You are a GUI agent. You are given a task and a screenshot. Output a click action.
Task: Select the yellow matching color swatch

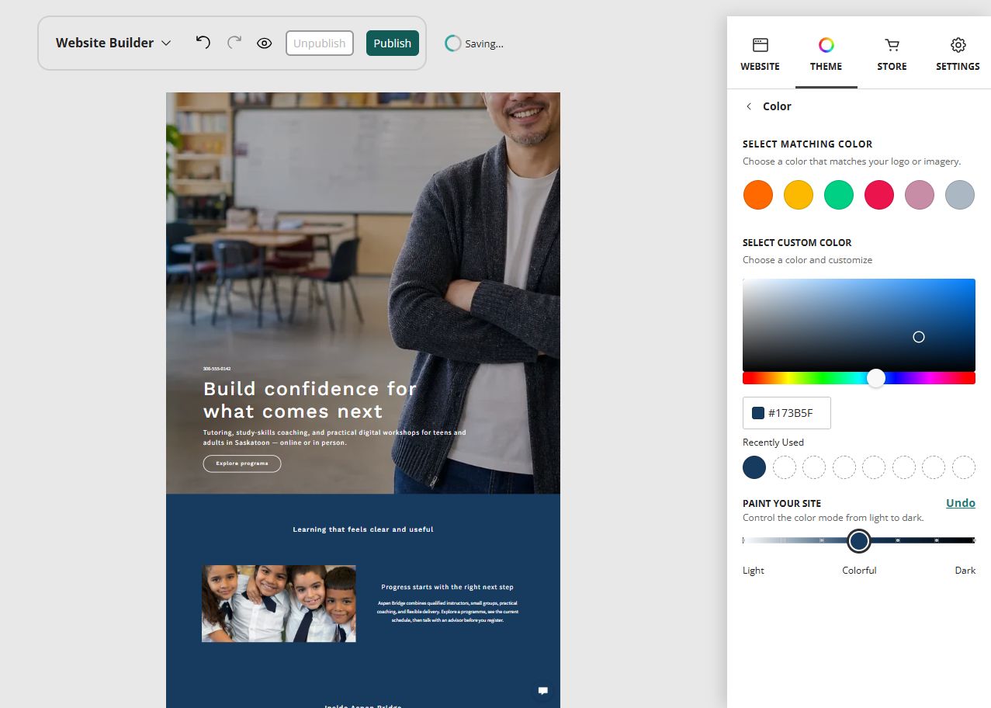(799, 195)
